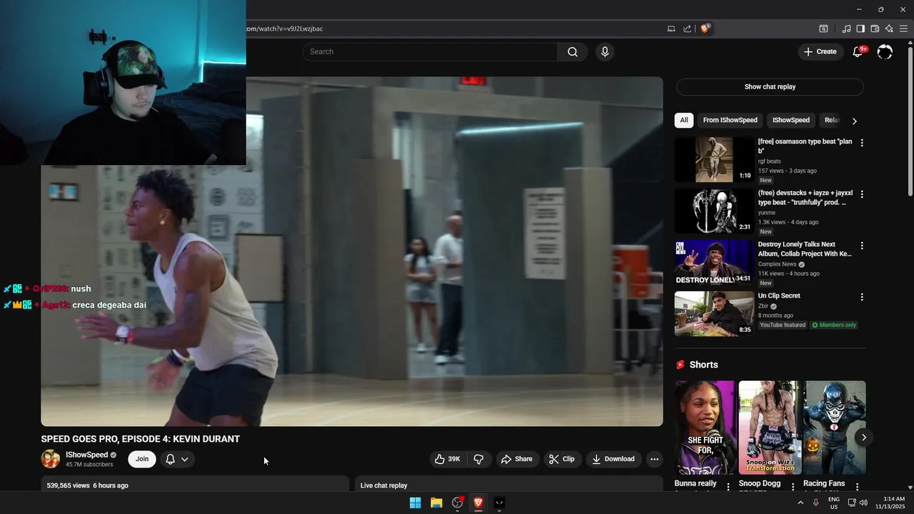Open options for osamason type beat video
This screenshot has height=514, width=914.
[x=862, y=143]
